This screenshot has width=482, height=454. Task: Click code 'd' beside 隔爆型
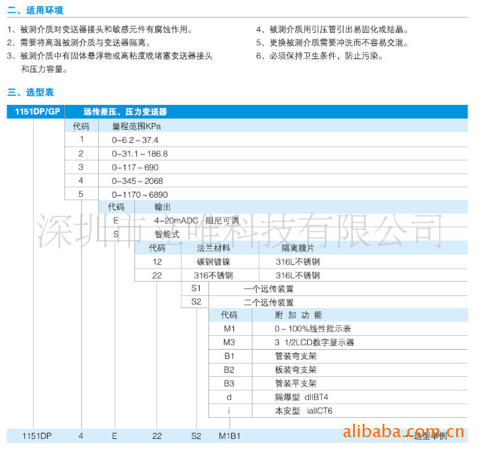coord(229,397)
